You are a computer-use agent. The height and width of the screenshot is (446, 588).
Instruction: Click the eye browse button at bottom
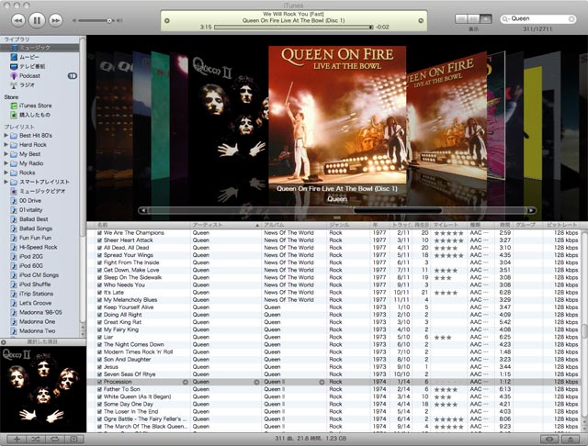pos(549,439)
